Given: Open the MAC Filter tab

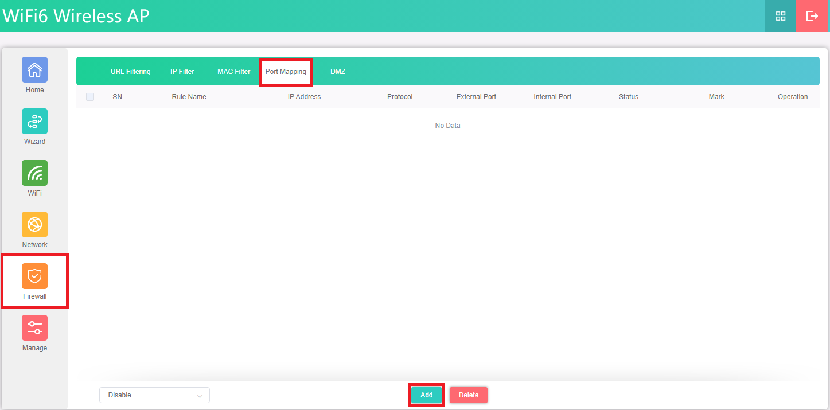Looking at the screenshot, I should (x=233, y=72).
